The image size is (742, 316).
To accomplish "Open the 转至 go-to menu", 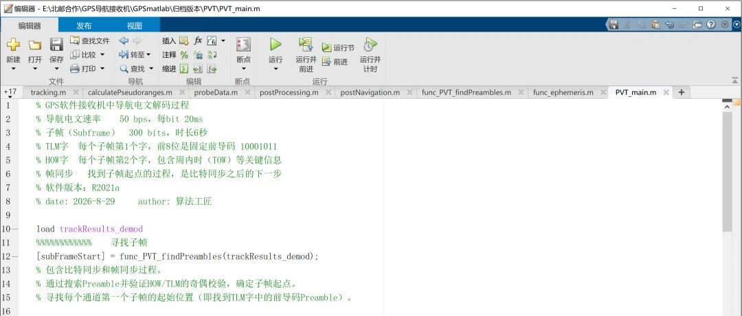I will tap(135, 55).
